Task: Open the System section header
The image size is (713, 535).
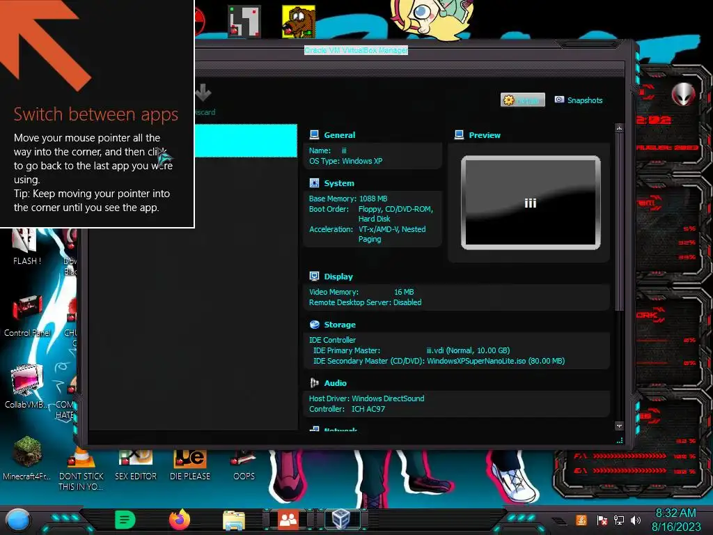Action: click(x=339, y=183)
